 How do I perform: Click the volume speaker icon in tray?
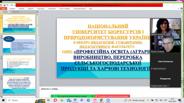click(x=161, y=100)
